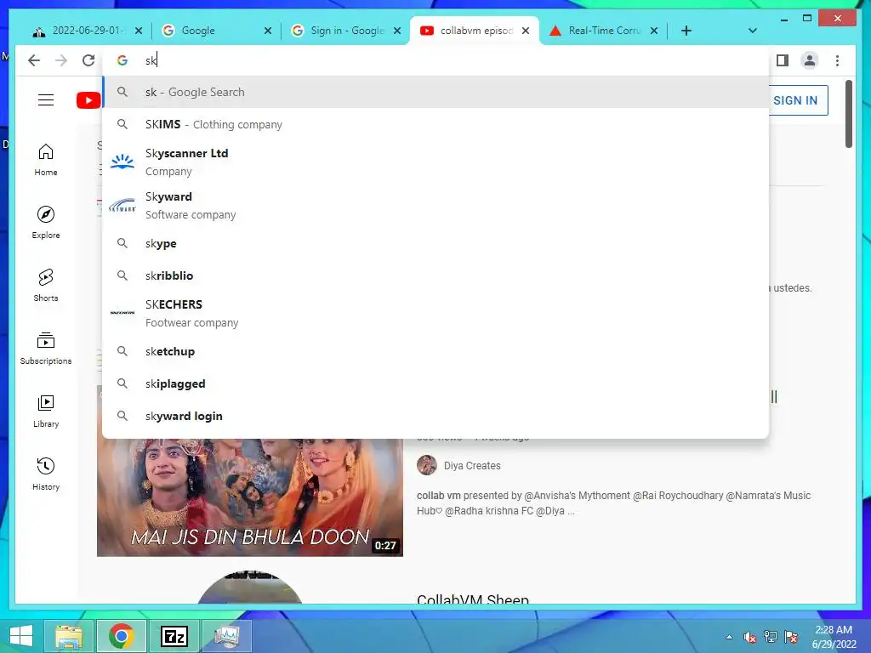Viewport: 871px width, 653px height.
Task: Close the Google tab
Action: (x=268, y=31)
